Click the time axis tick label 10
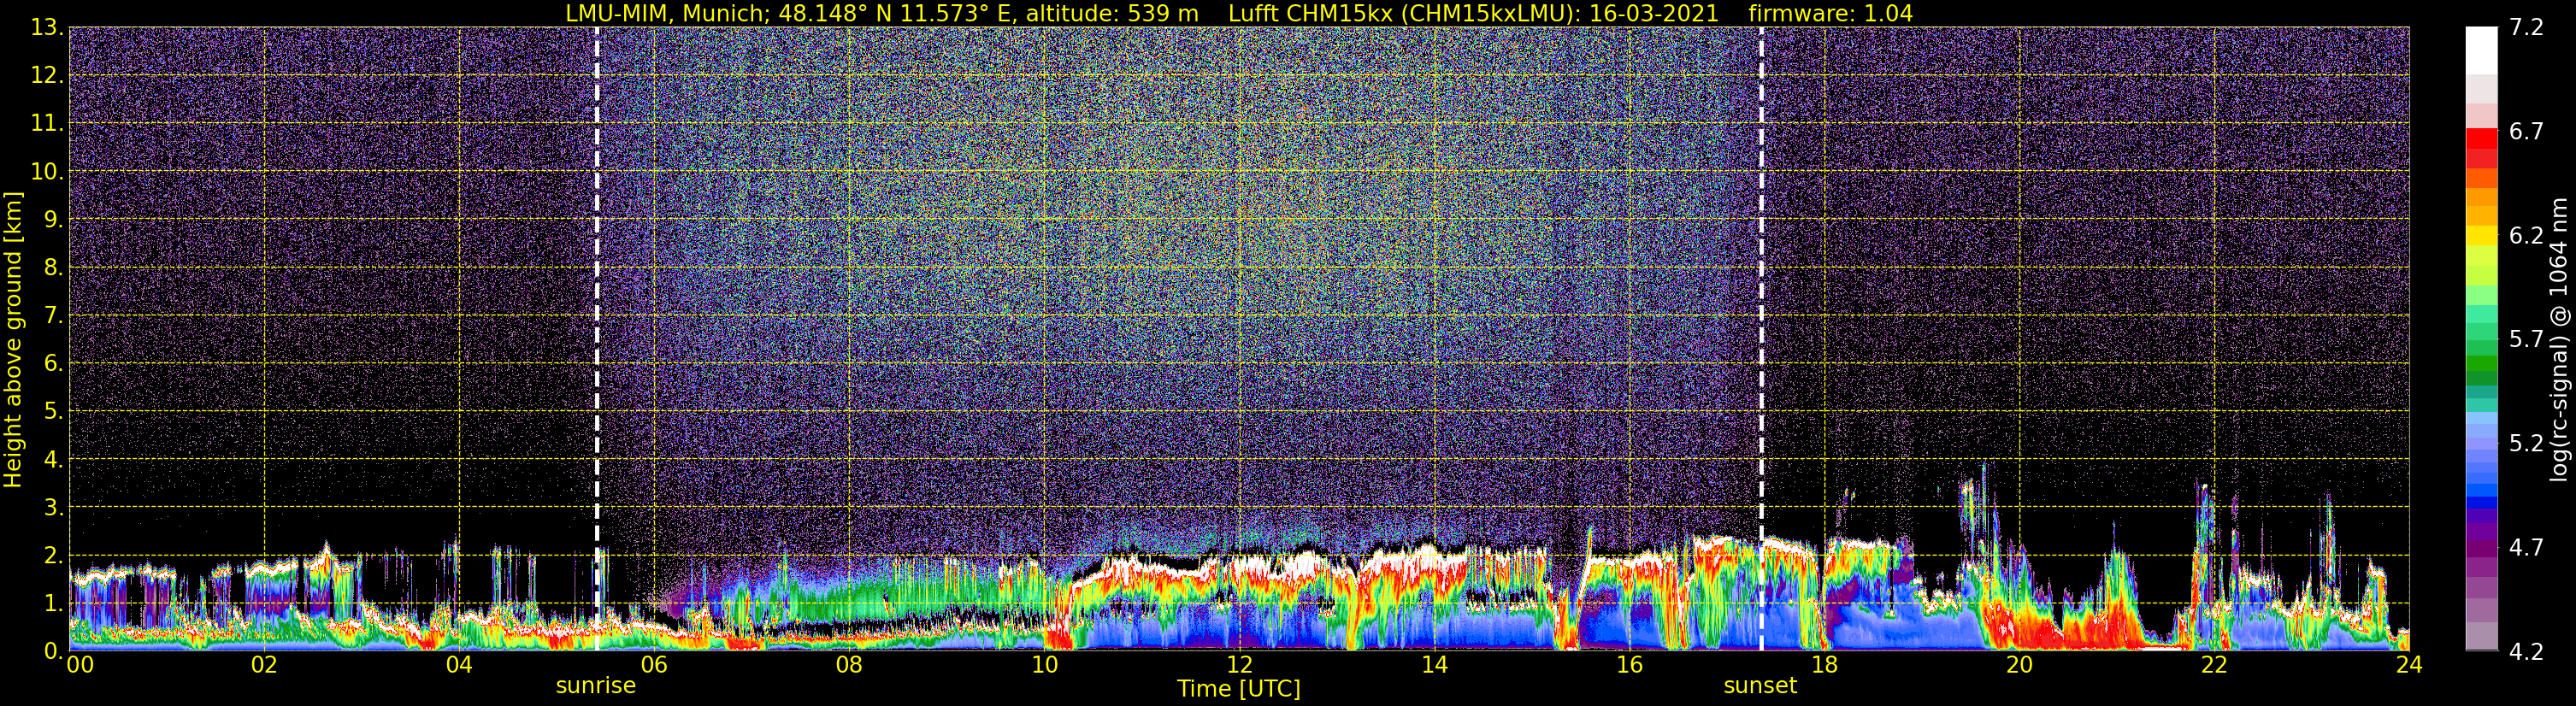The image size is (2576, 706). point(1044,666)
